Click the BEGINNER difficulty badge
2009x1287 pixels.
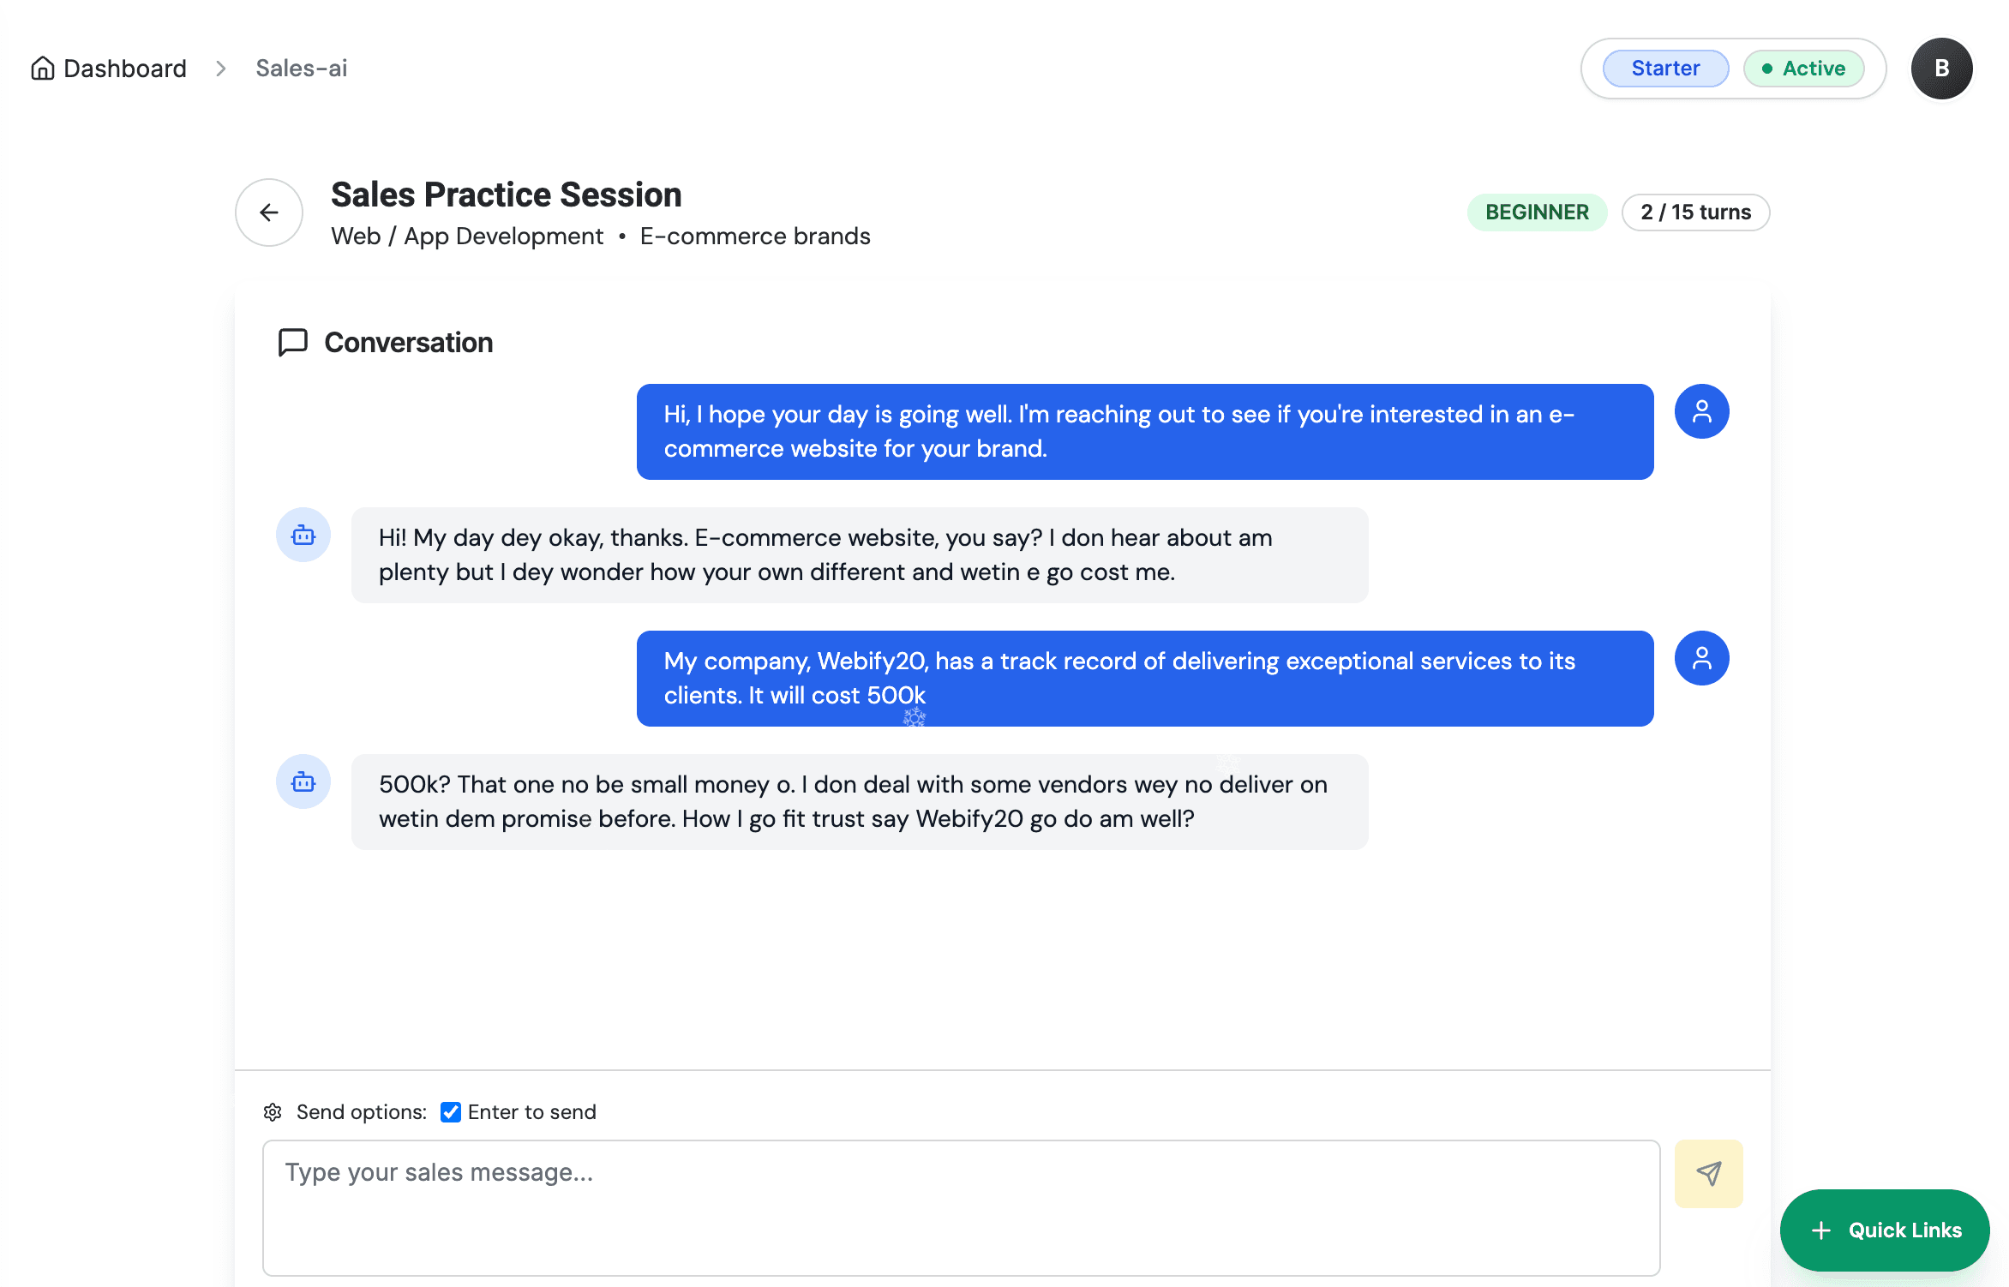1536,212
